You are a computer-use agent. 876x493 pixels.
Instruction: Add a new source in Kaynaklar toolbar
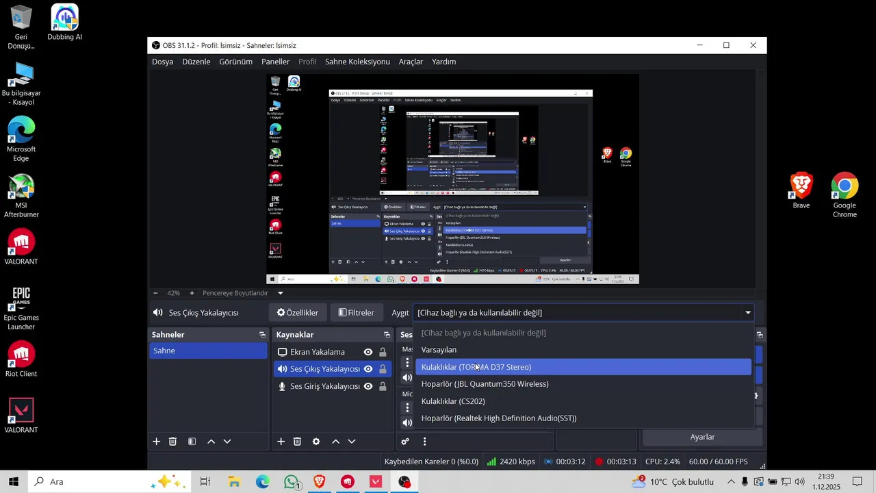pyautogui.click(x=281, y=442)
